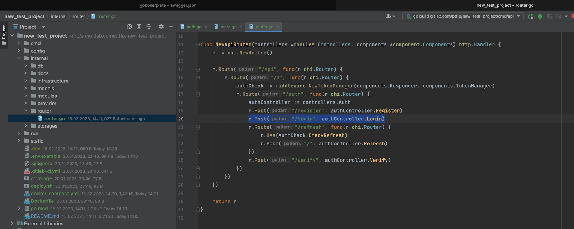Select docker-compose.yml in project tree
Screen dimensions: 574x229
tap(55, 194)
